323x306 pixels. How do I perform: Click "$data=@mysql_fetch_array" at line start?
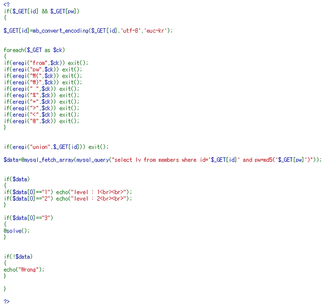point(39,159)
